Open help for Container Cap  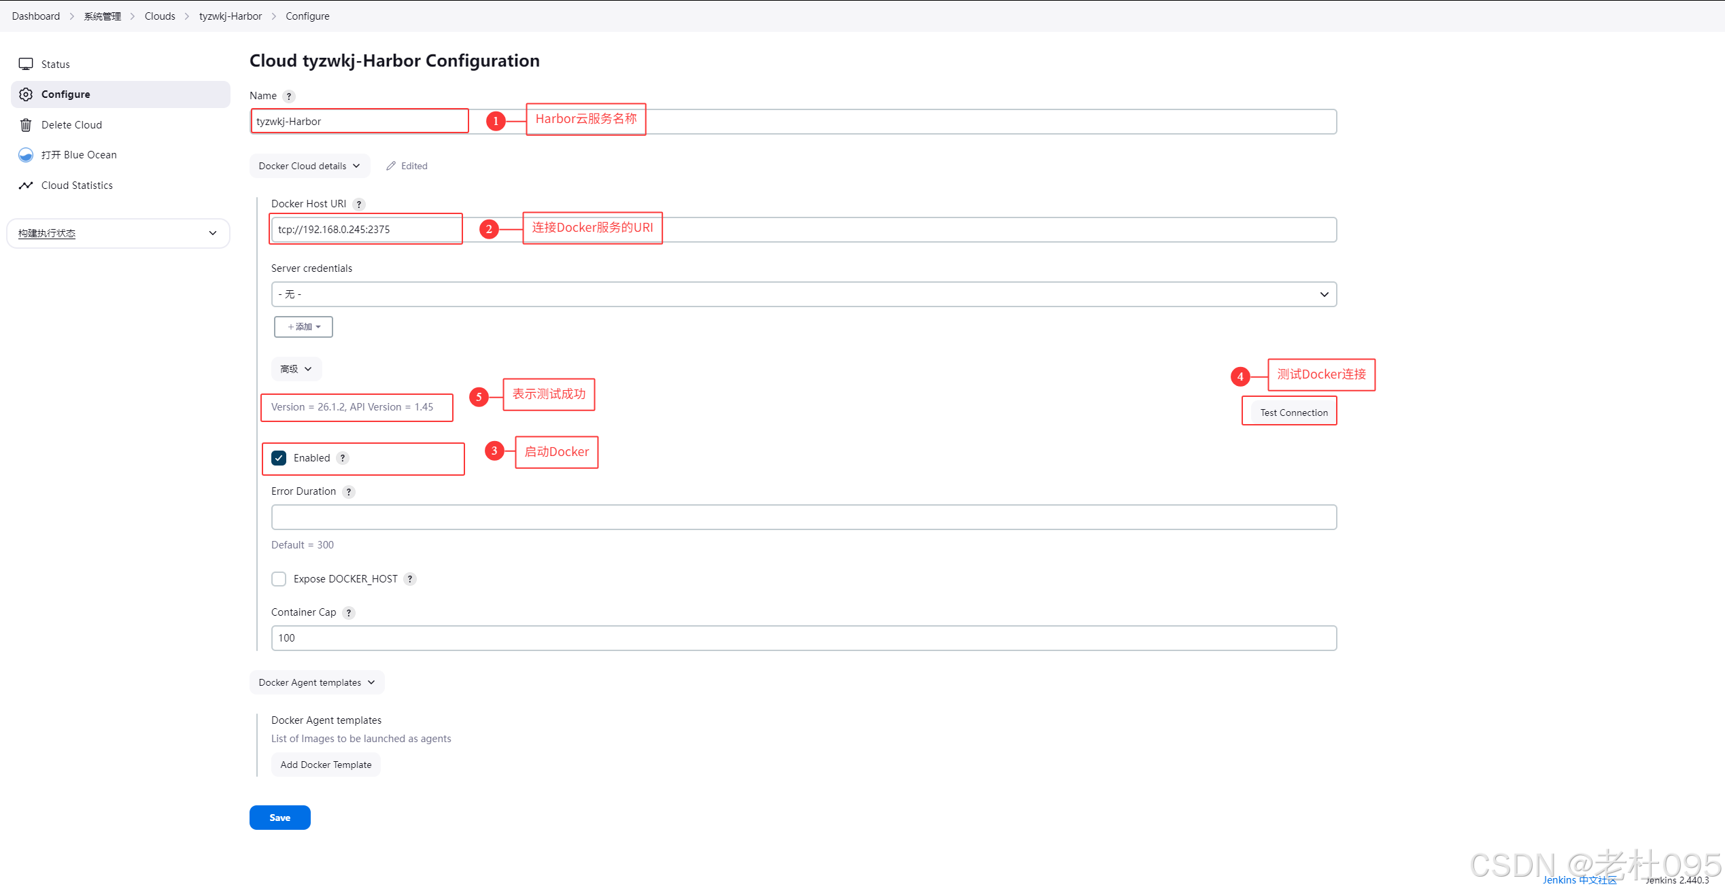click(x=349, y=613)
